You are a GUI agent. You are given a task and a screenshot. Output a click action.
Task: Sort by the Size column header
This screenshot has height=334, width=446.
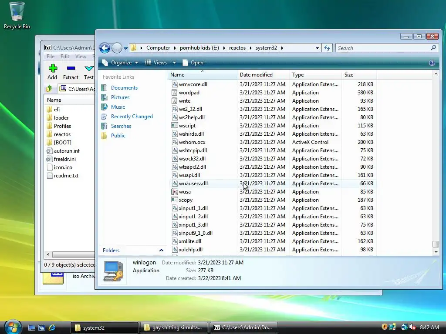(x=359, y=75)
